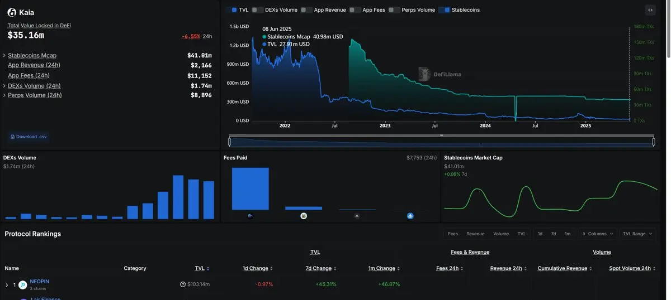Click the sort arrows next to 7d Change
The height and width of the screenshot is (300, 671).
click(335, 269)
